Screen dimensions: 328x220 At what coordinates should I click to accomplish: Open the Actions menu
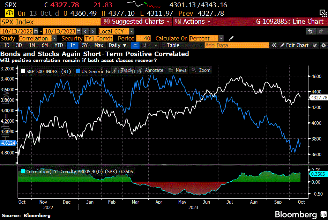(x=193, y=22)
